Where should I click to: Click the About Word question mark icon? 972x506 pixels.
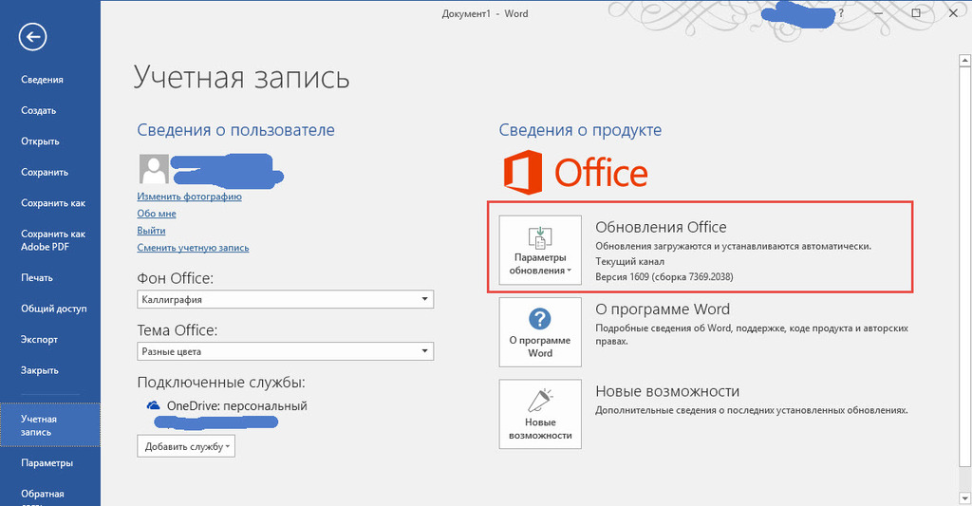[540, 319]
